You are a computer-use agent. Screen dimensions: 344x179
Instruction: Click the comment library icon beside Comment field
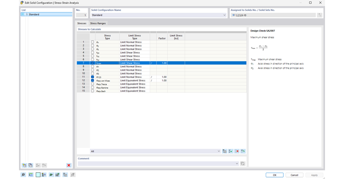(243, 164)
